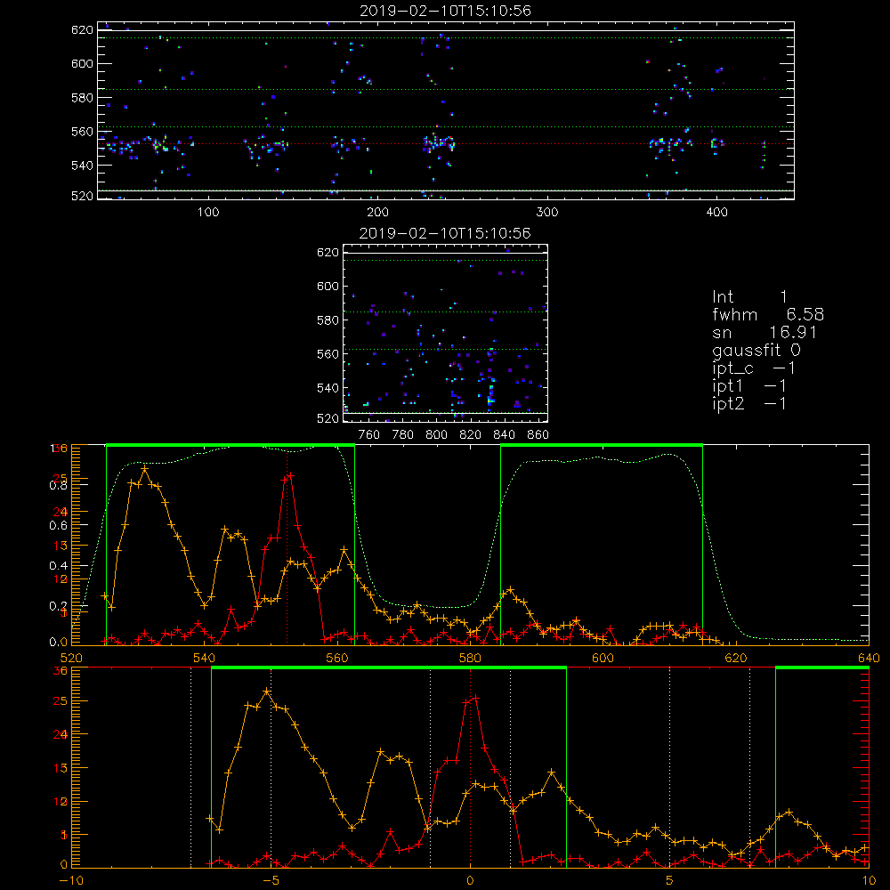Click x-axis label 560 of profile plot

[337, 658]
